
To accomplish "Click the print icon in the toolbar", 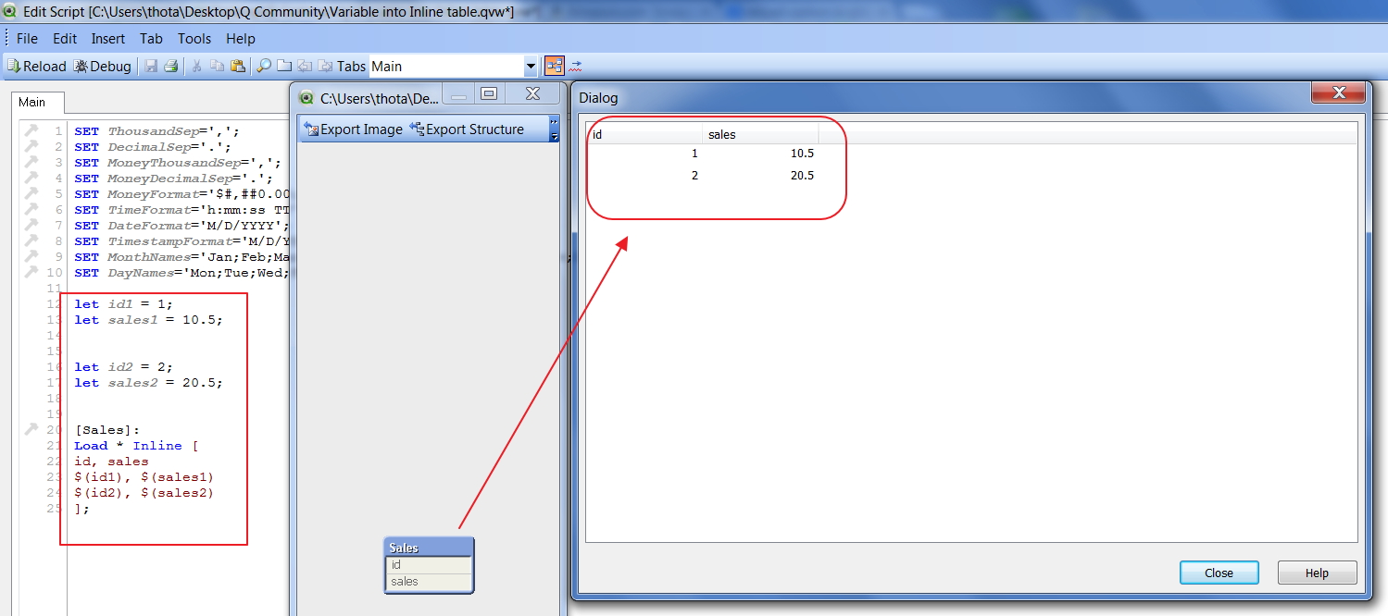I will click(x=172, y=66).
